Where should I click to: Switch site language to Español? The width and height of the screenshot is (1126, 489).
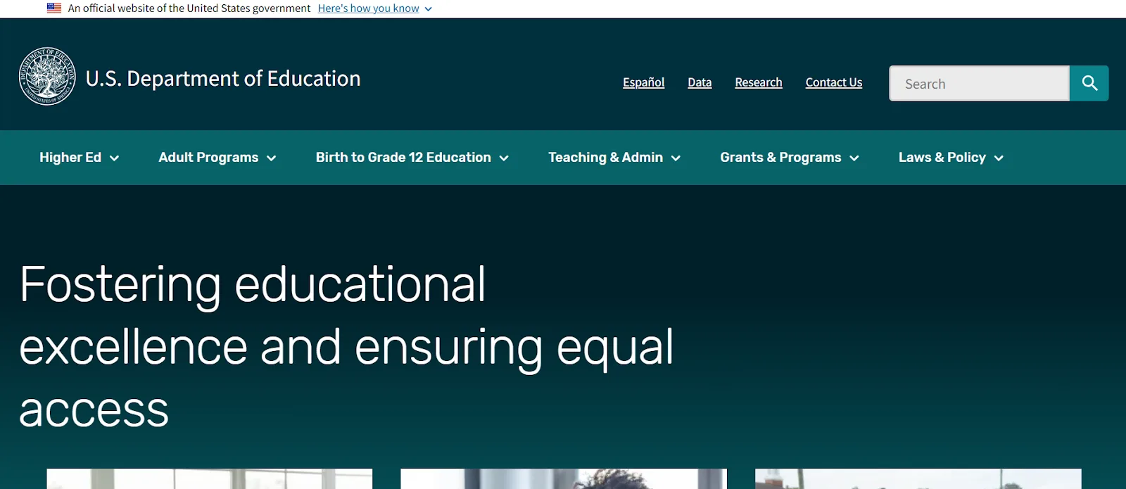tap(643, 82)
